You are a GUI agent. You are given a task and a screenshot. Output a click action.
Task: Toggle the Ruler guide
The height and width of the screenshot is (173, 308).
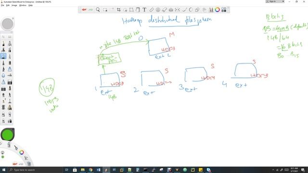coord(152,10)
